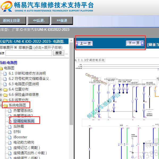Click the 当前:电路图 heading
This screenshot has width=159, height=159.
click(x=8, y=63)
